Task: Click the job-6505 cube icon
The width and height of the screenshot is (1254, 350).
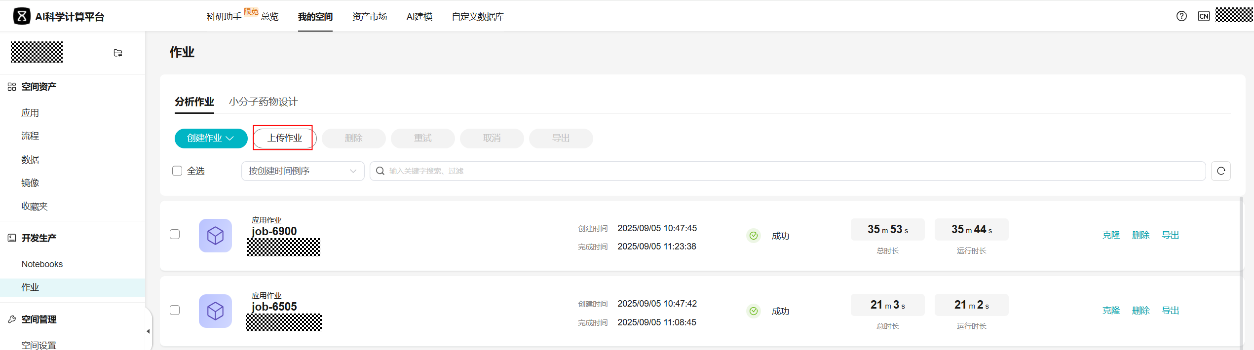Action: [x=215, y=311]
